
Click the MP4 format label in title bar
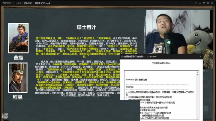click(19, 3)
